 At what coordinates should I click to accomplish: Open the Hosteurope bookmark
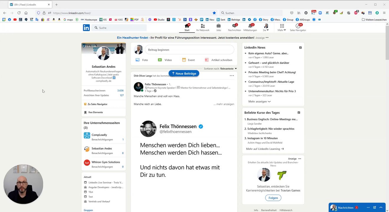[88, 20]
